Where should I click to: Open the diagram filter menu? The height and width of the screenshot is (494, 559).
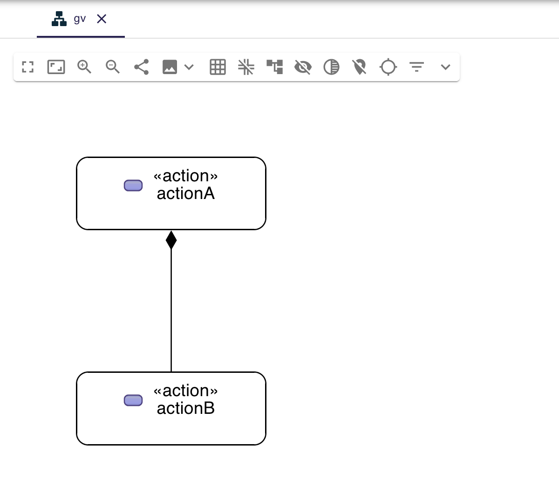pos(416,67)
